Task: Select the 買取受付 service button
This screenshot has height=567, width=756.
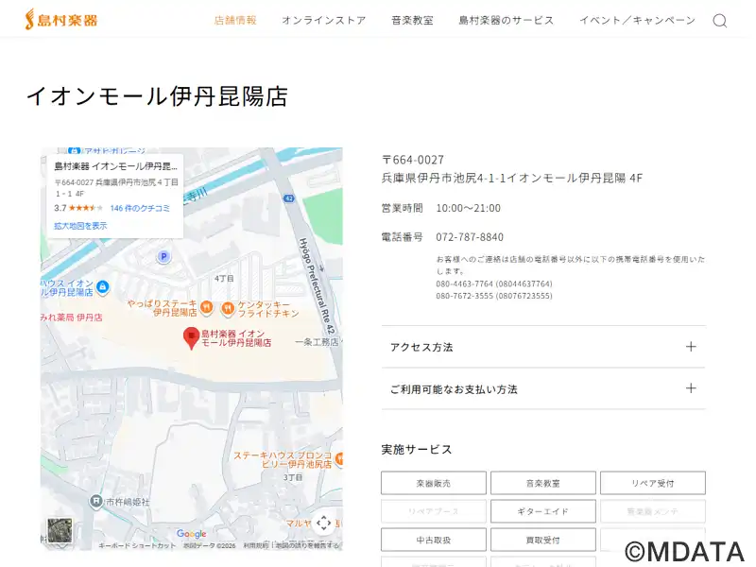Action: click(542, 540)
